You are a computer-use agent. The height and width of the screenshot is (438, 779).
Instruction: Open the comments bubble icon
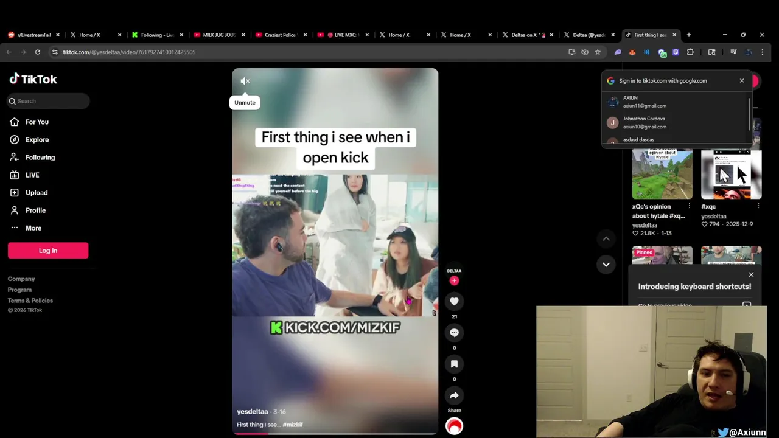pos(454,333)
